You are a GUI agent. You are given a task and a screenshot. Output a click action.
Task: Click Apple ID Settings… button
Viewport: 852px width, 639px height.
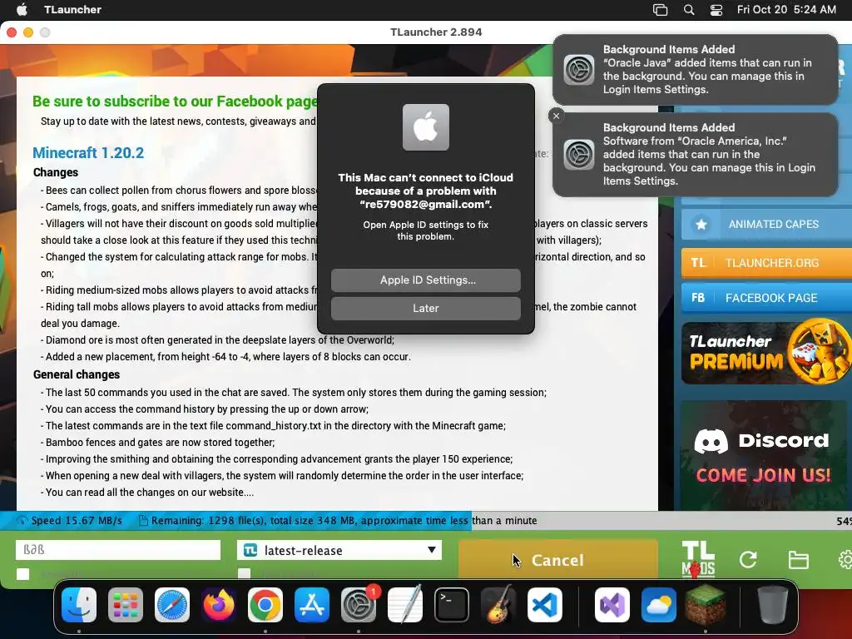tap(425, 280)
